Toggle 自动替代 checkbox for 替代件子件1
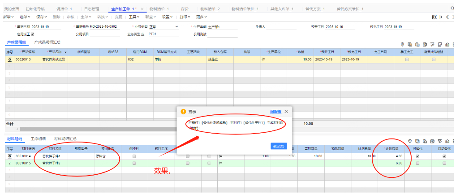Image resolution: width=456 pixels, height=193 pixels. (444, 156)
